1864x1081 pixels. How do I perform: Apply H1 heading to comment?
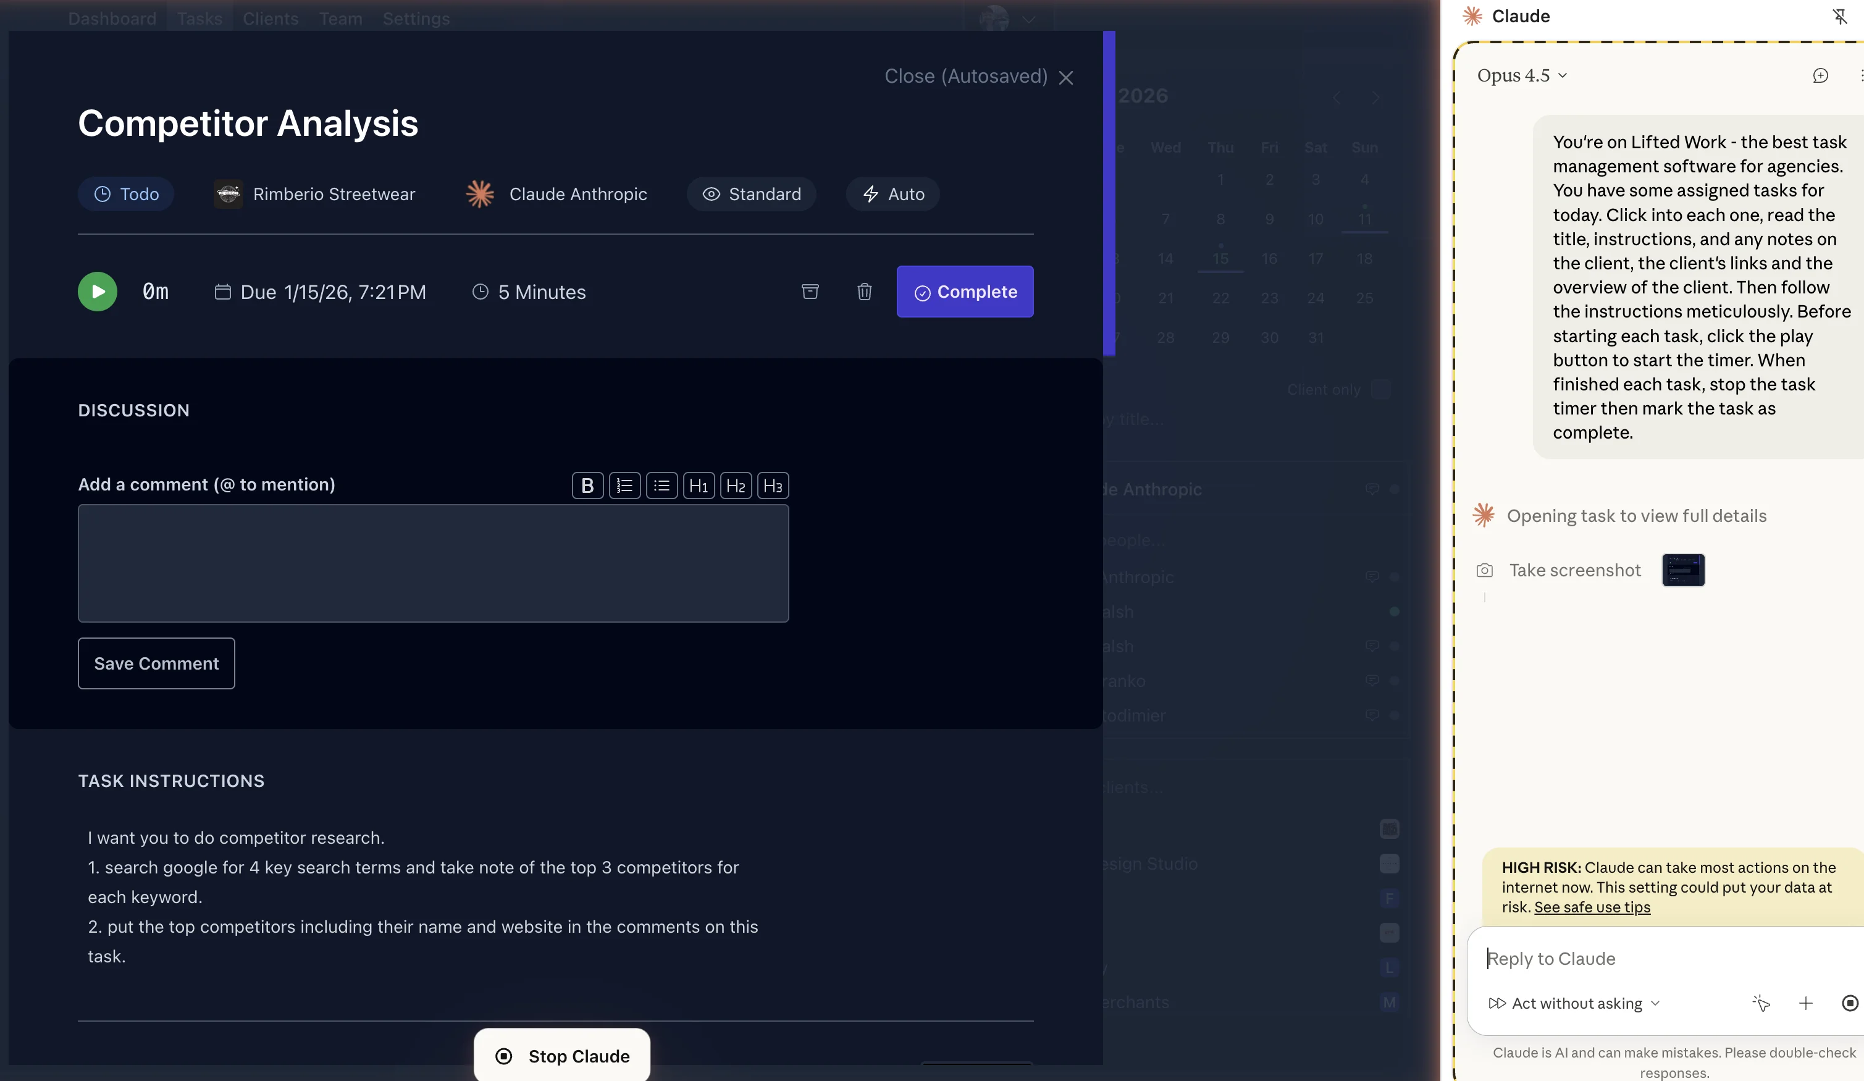pyautogui.click(x=699, y=486)
